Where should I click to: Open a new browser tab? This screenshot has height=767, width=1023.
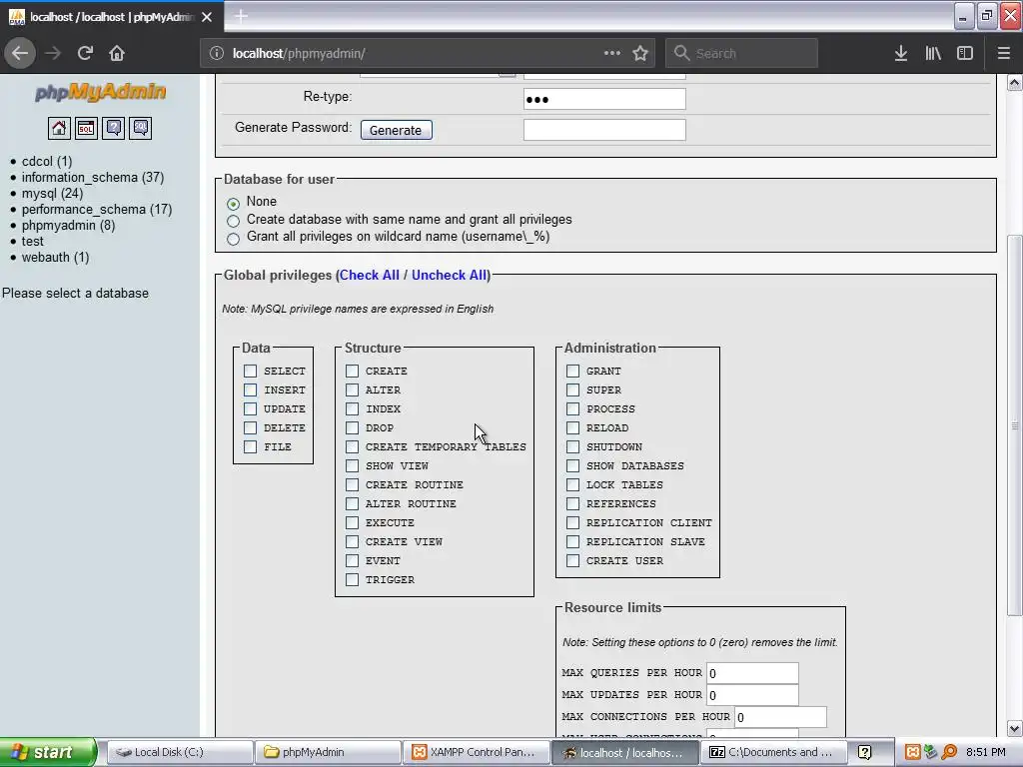point(241,16)
